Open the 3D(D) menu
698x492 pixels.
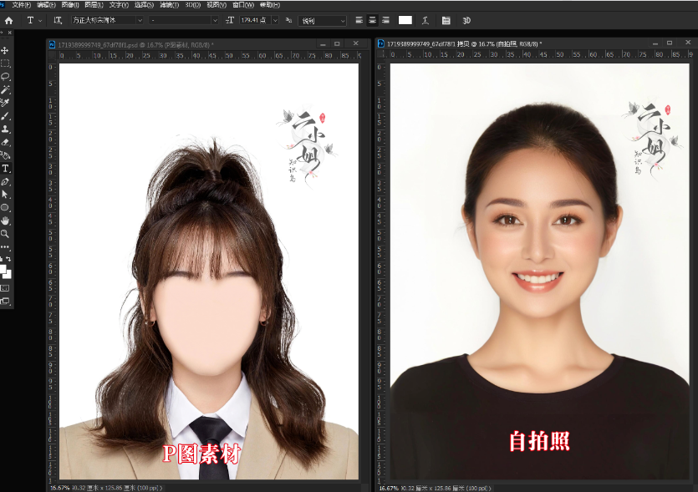pos(193,5)
